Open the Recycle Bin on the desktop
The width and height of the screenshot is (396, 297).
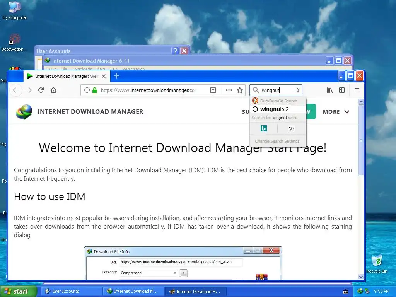(x=377, y=264)
